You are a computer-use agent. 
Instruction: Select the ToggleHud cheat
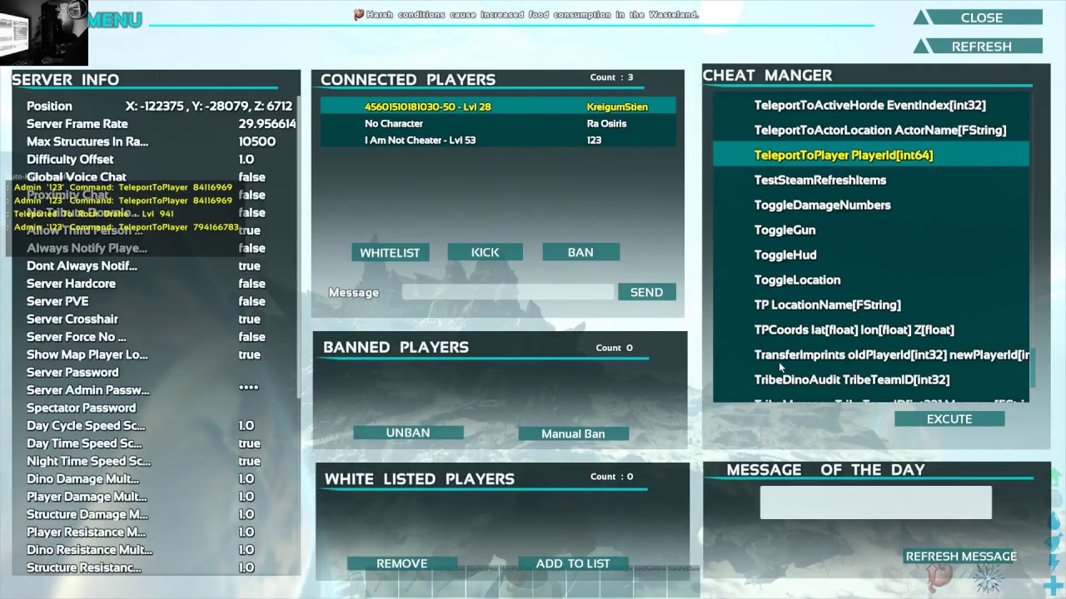click(x=871, y=255)
